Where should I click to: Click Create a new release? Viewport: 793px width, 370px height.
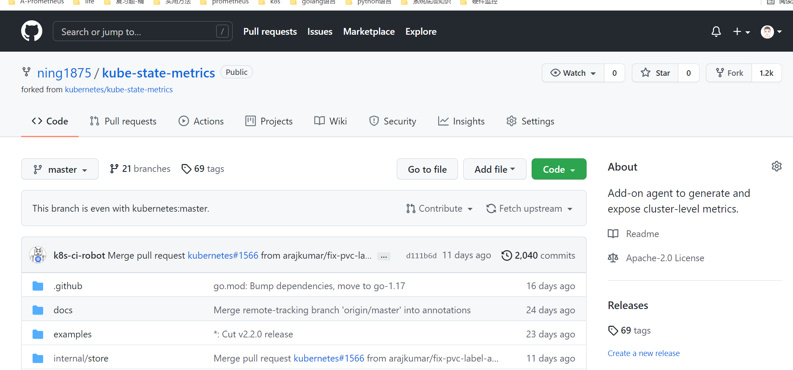[x=644, y=353]
